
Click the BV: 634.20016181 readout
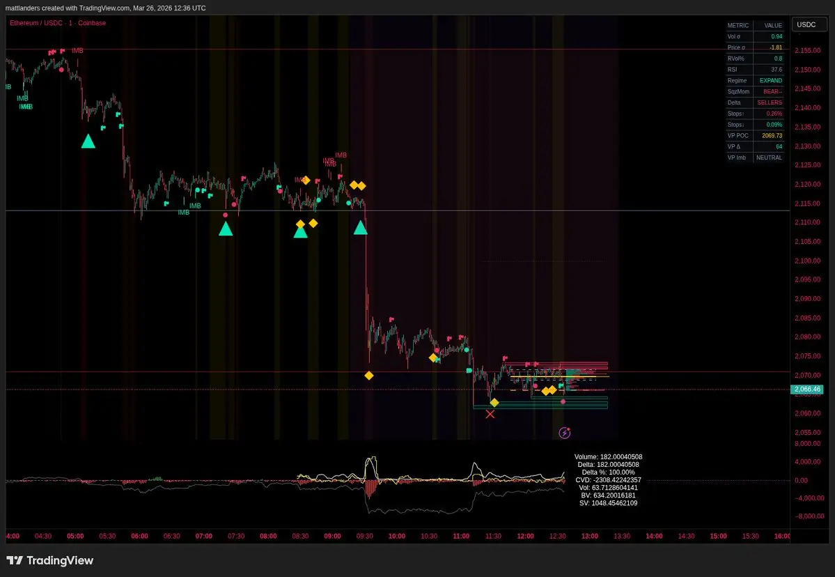[608, 495]
